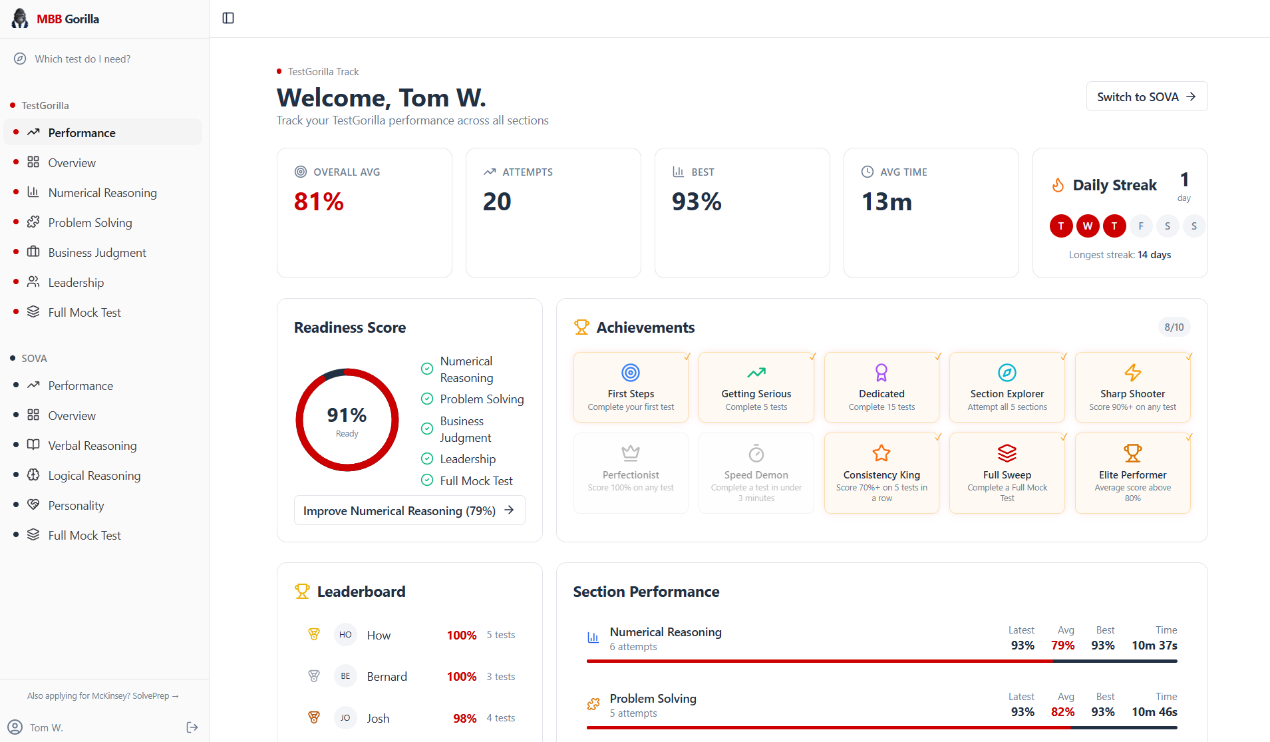This screenshot has height=742, width=1270.
Task: Click the ribbon icon on the Dedicated card
Action: pyautogui.click(x=881, y=373)
